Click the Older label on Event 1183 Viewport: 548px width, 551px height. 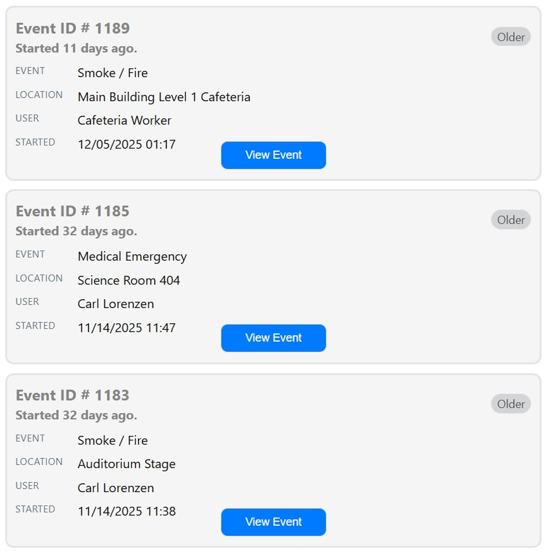[x=511, y=404]
